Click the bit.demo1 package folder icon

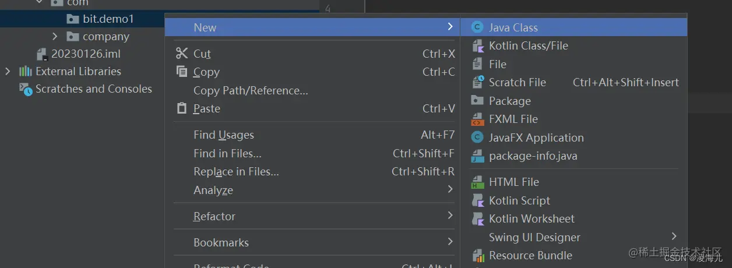pyautogui.click(x=73, y=19)
